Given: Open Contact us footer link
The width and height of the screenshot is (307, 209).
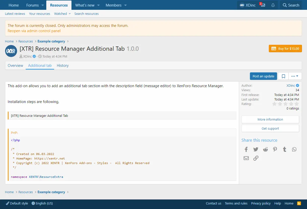Looking at the screenshot, I should [x=214, y=203].
